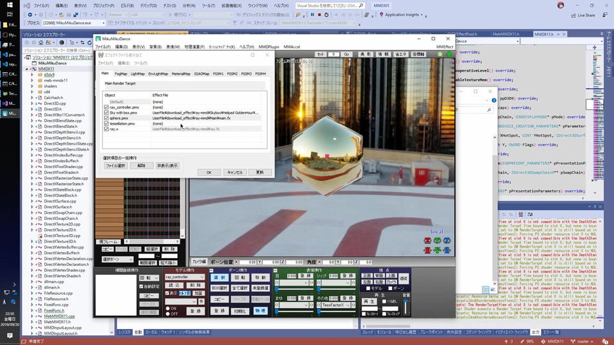Screen dimensions: 614x345
Task: Click the 再生 play button
Action: [370, 302]
